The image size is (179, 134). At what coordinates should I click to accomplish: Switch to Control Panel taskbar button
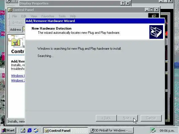66,130
